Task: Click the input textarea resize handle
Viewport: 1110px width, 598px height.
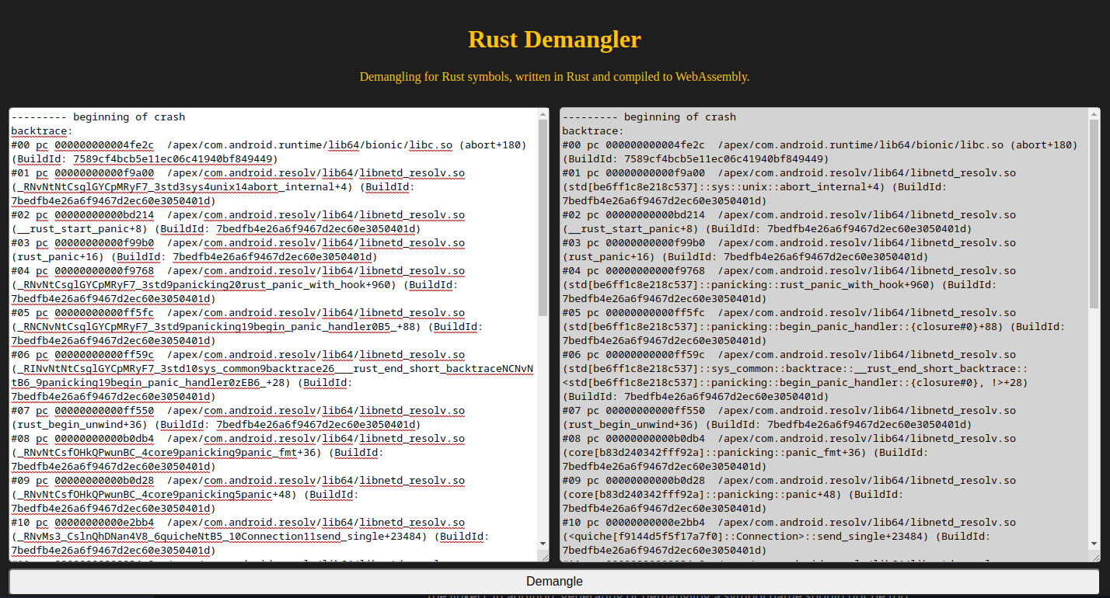Action: (543, 556)
